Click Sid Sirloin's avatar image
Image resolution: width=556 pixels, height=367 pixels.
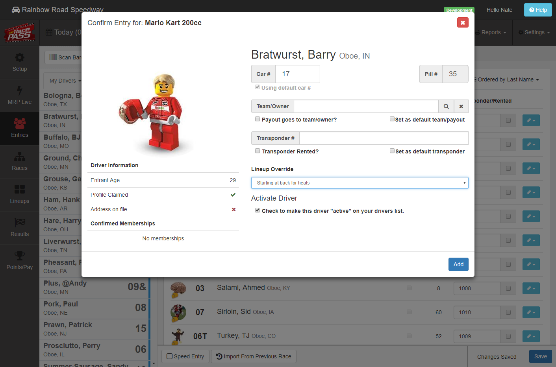pyautogui.click(x=178, y=313)
